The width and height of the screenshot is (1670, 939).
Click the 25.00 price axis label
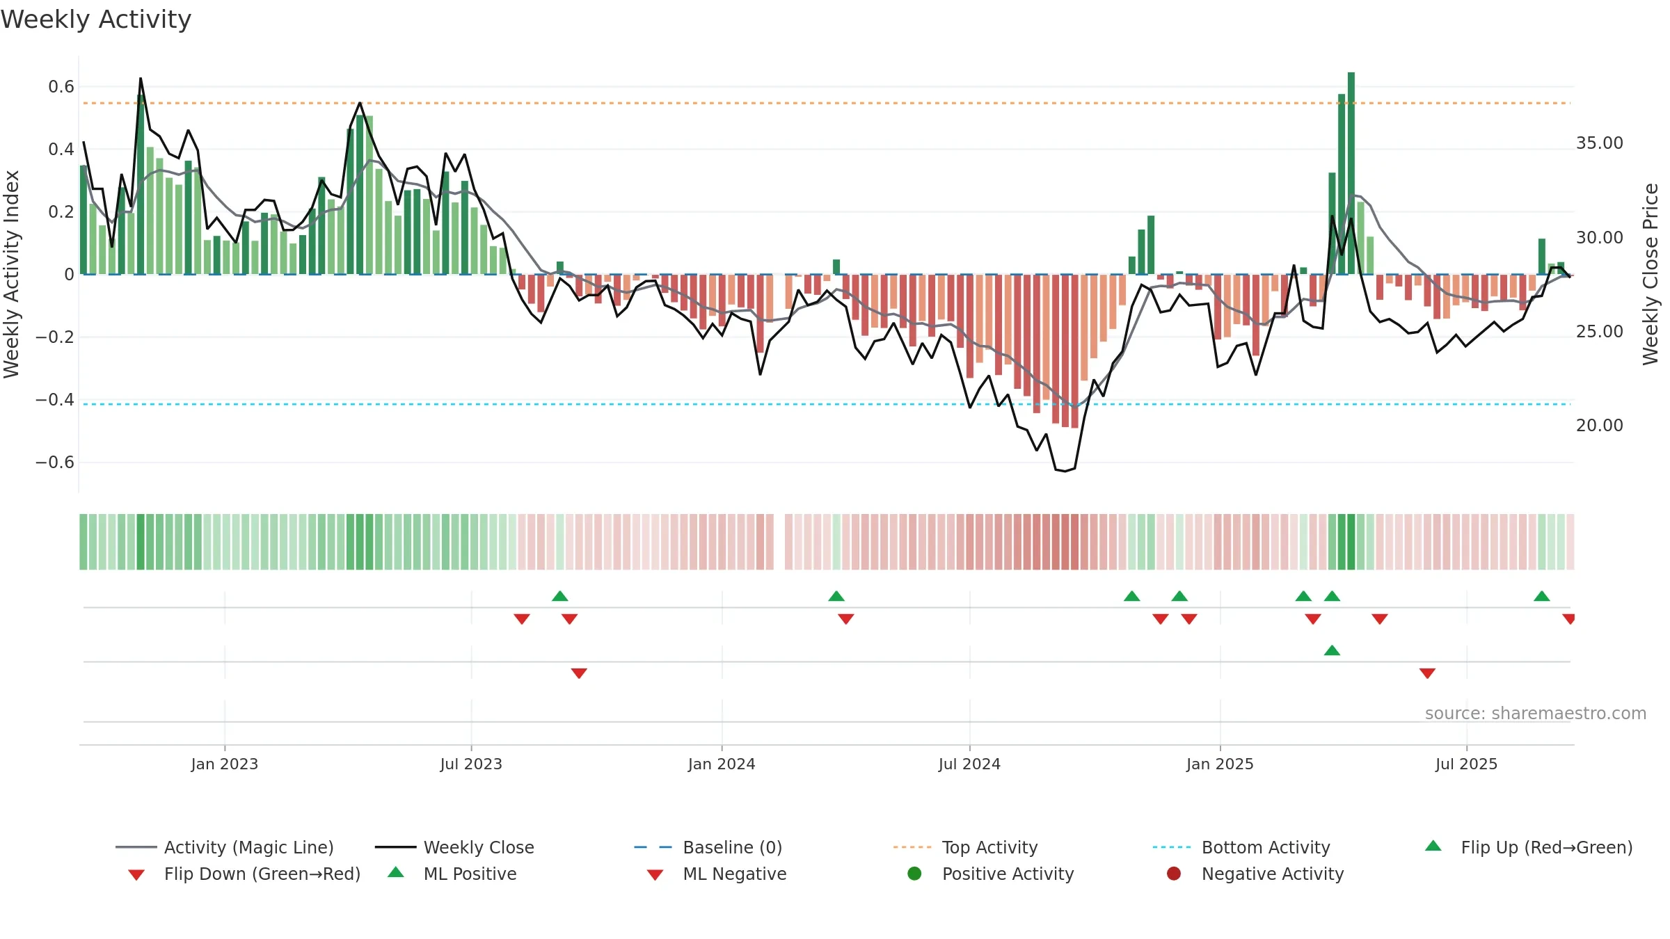(1600, 332)
